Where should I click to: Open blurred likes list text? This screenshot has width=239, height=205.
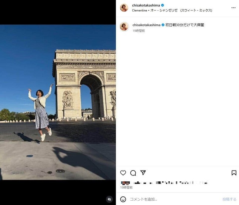click(x=164, y=183)
